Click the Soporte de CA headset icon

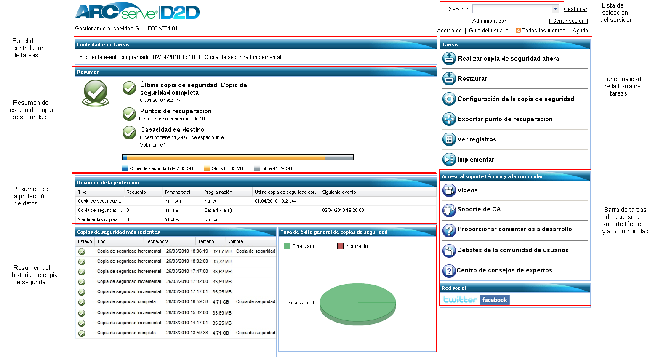pos(449,210)
